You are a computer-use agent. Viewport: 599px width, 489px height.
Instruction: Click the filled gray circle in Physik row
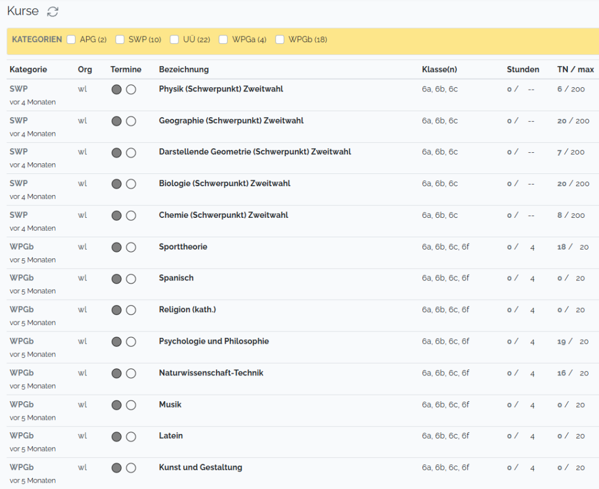116,90
